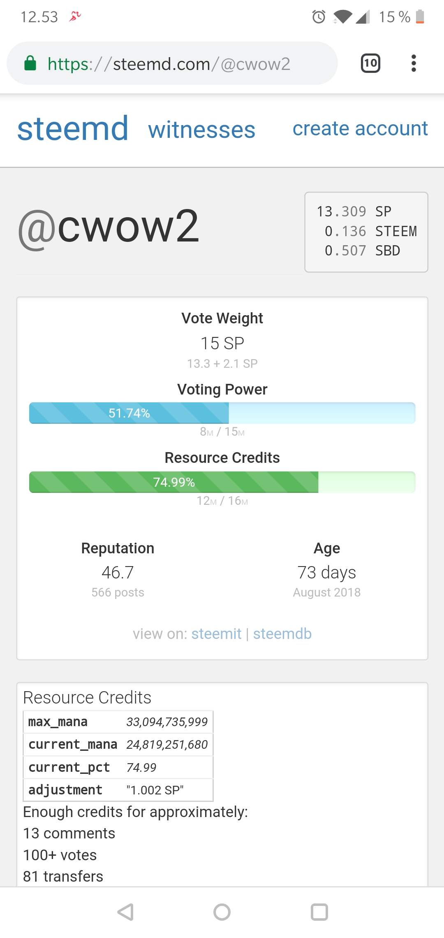Tap the balance box showing 13.309 SP
Image resolution: width=444 pixels, height=938 pixels.
click(366, 232)
